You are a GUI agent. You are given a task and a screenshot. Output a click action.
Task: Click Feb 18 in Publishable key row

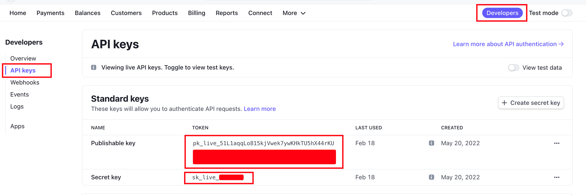(x=365, y=143)
